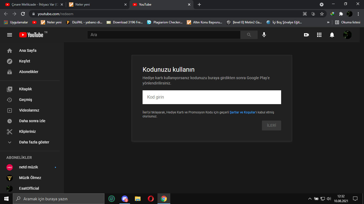Open the notifications bell

[332, 35]
